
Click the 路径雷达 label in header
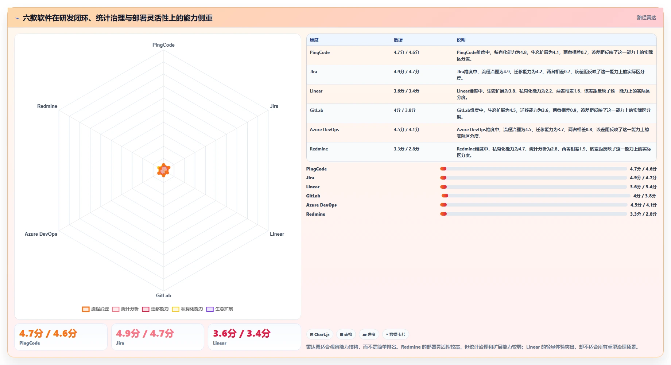[646, 17]
